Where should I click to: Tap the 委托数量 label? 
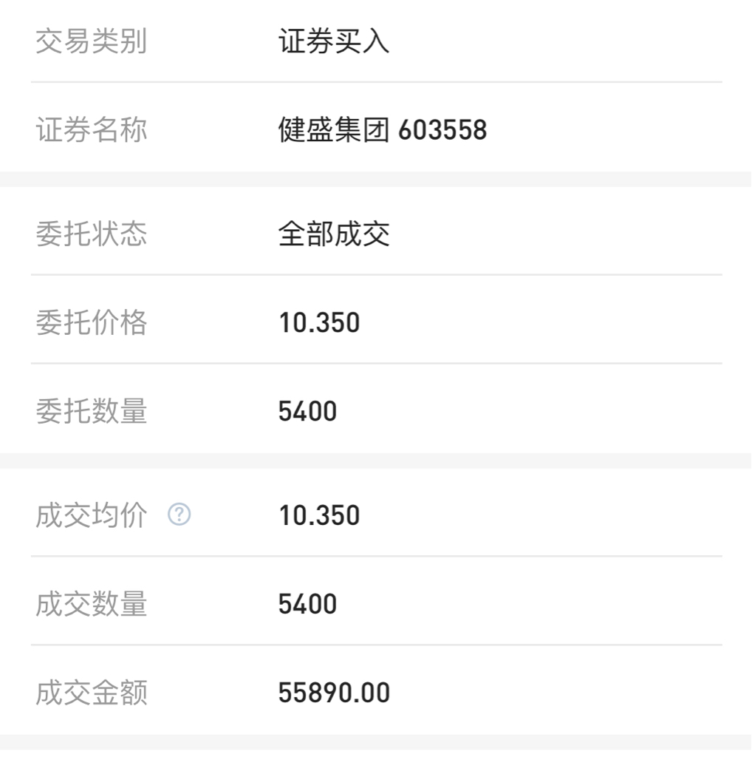pyautogui.click(x=91, y=411)
